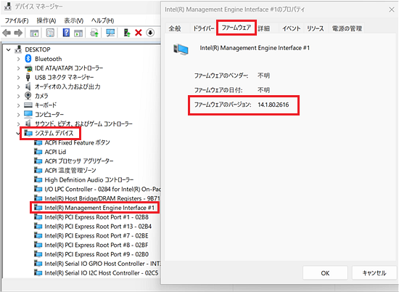Collapse the DESKTOP root node

point(9,49)
